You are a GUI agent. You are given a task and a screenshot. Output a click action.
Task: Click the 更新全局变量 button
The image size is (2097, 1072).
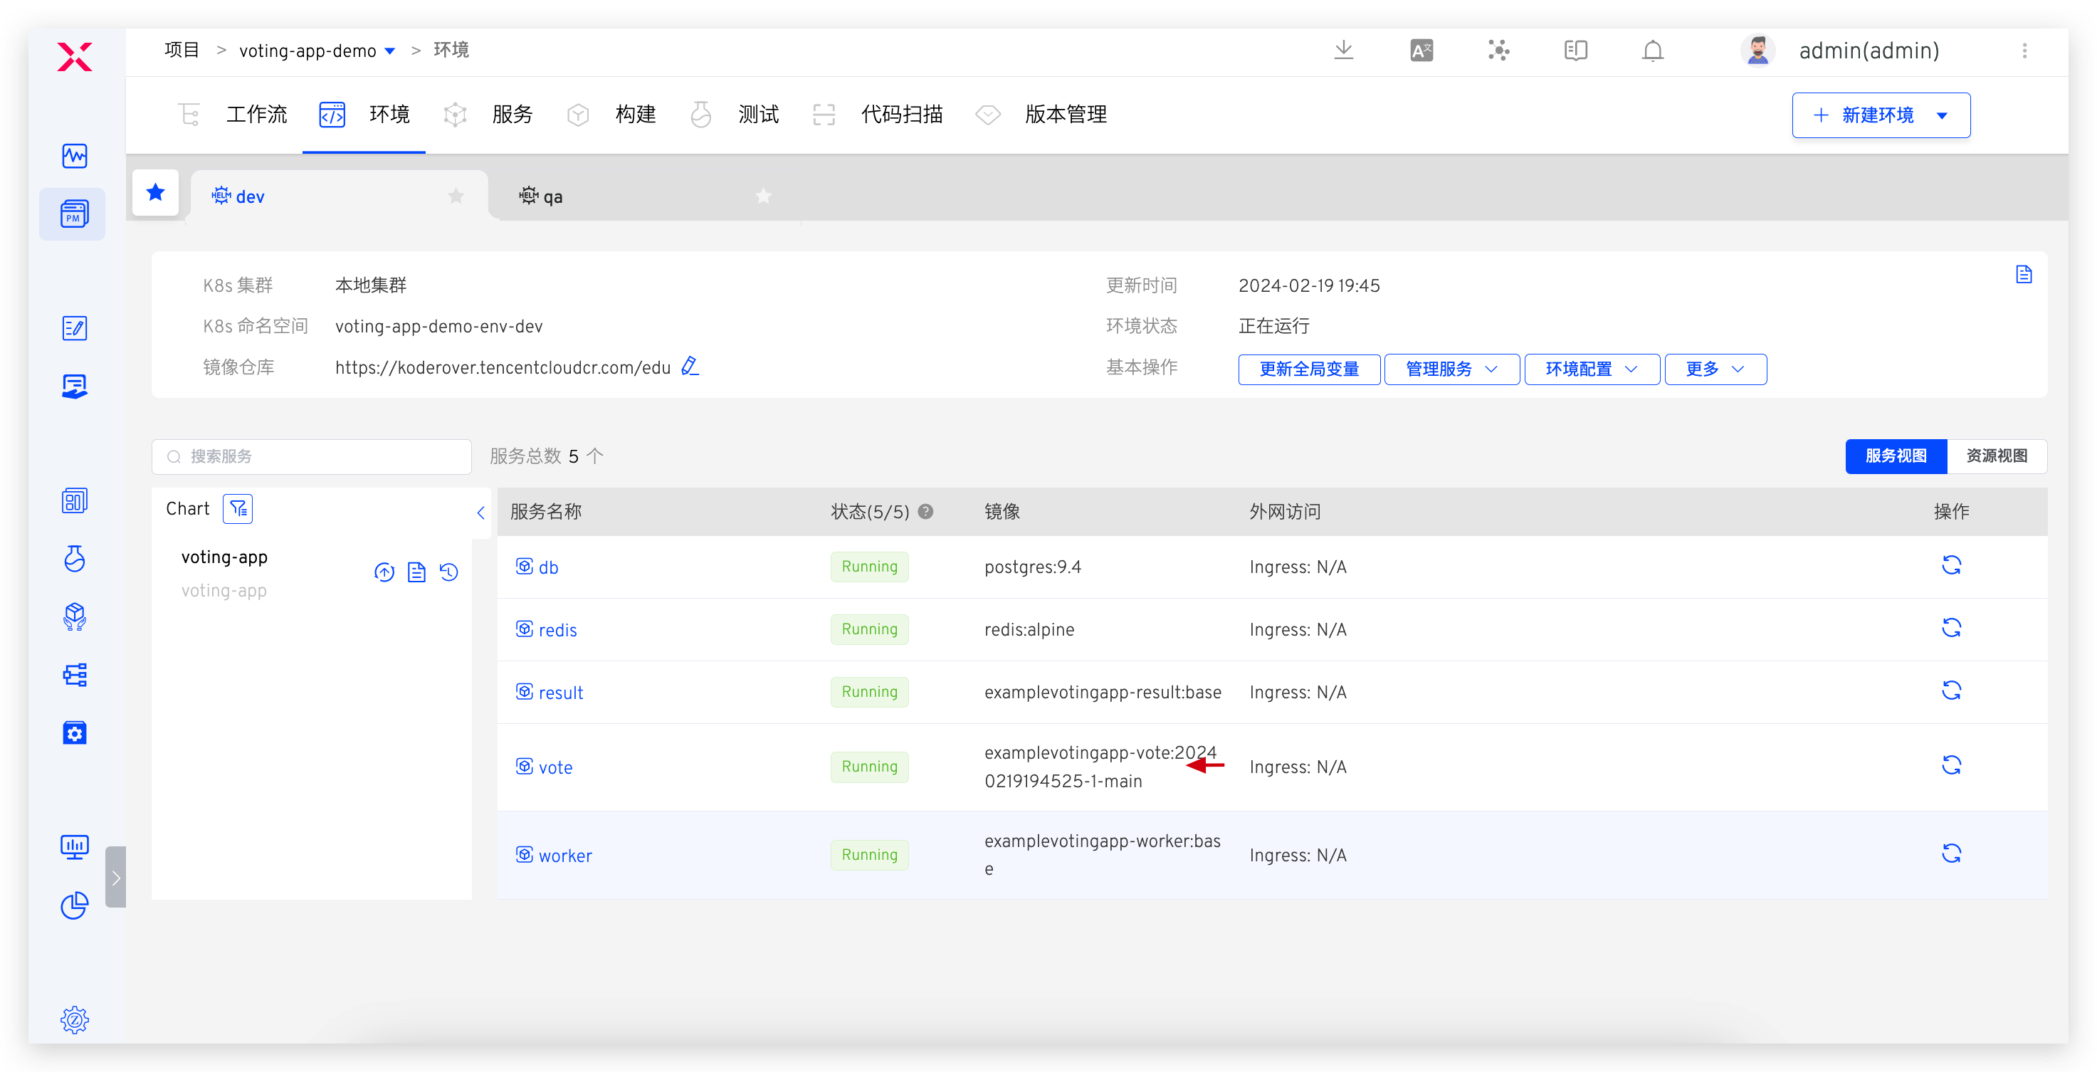click(x=1308, y=369)
